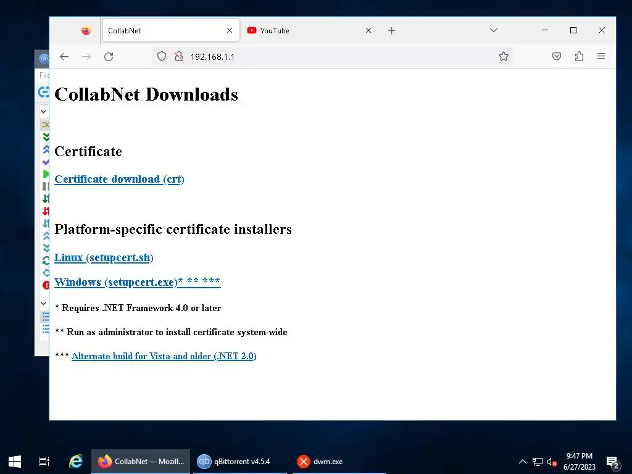
Task: Collapse the upper status filter chevron in qBittorrent
Action: (x=44, y=111)
